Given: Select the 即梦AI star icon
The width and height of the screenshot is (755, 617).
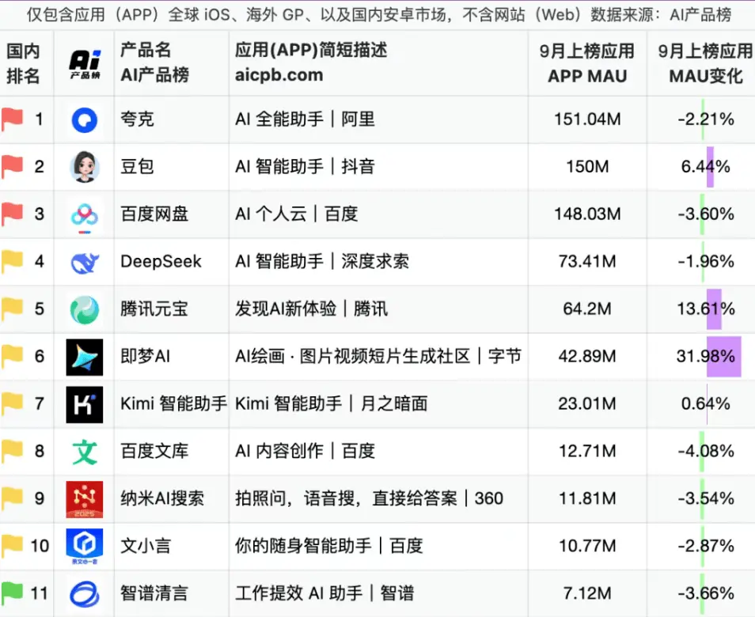Looking at the screenshot, I should coord(84,357).
